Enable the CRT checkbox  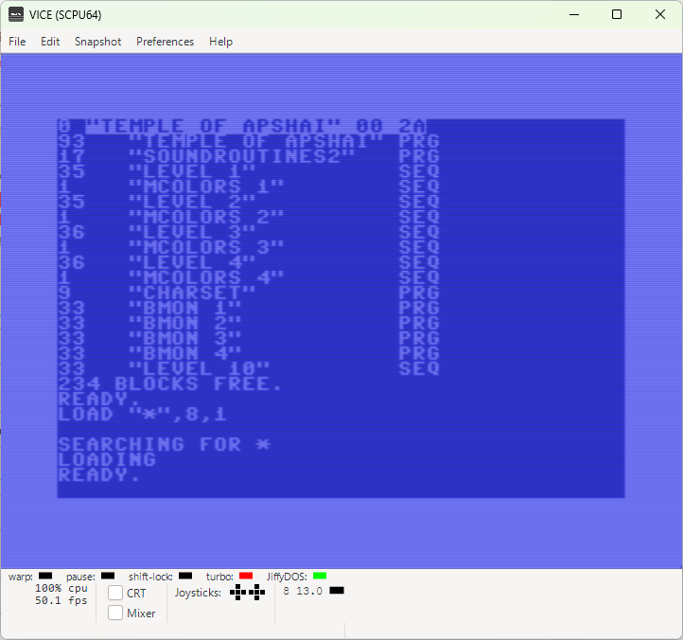pyautogui.click(x=115, y=593)
